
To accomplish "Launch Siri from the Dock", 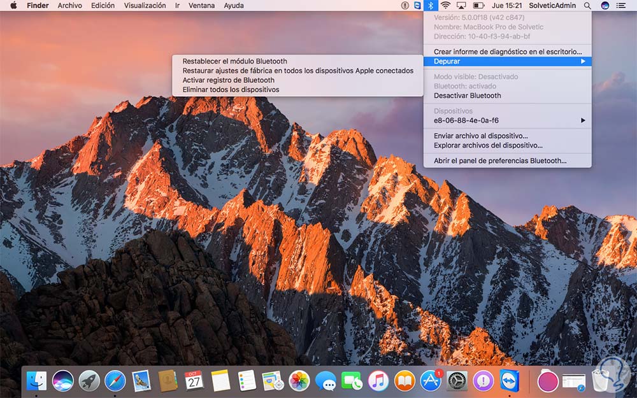I will pos(62,381).
